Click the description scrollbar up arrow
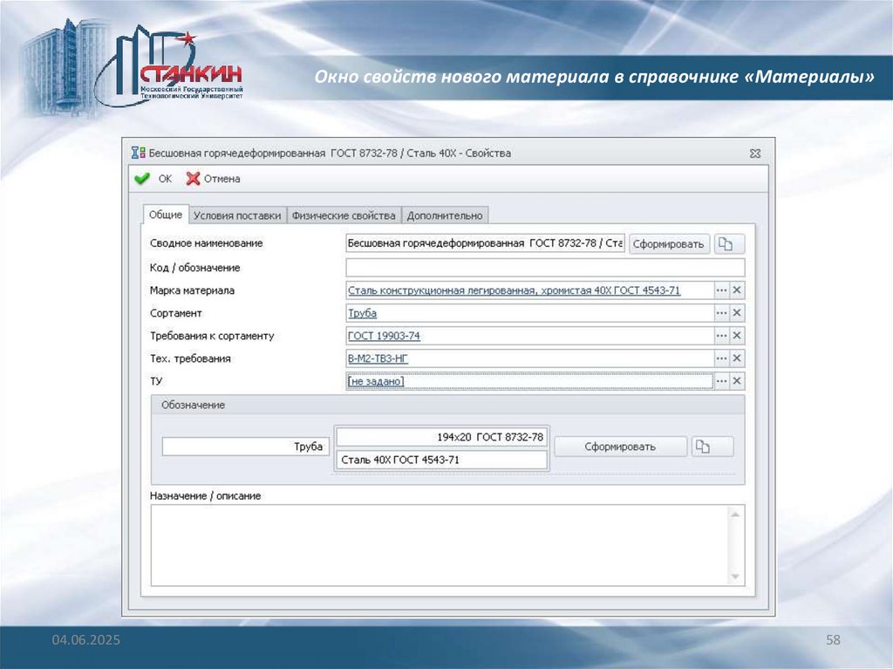Viewport: 893px width, 669px height. [735, 514]
